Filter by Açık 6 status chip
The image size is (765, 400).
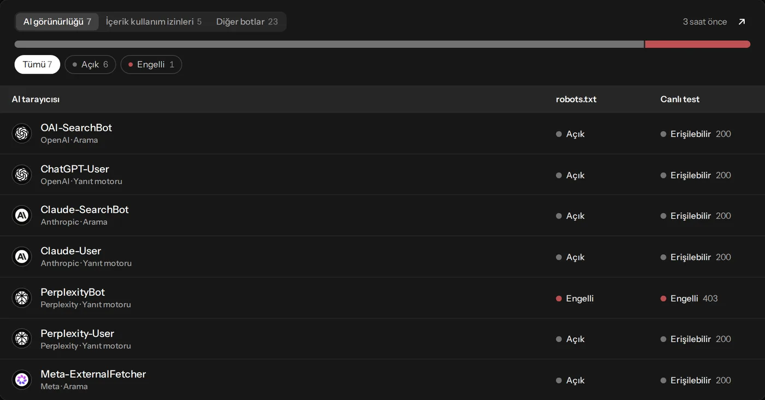(90, 64)
